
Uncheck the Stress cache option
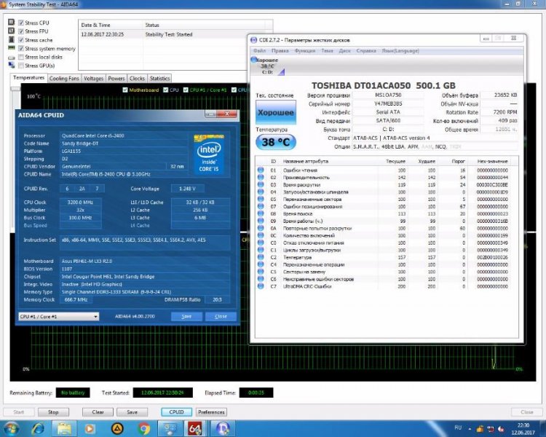click(21, 40)
